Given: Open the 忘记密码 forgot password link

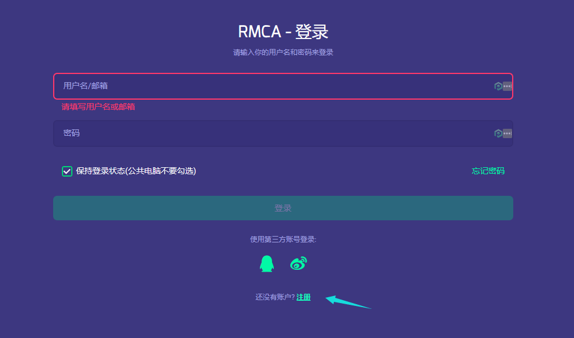Looking at the screenshot, I should (x=487, y=171).
